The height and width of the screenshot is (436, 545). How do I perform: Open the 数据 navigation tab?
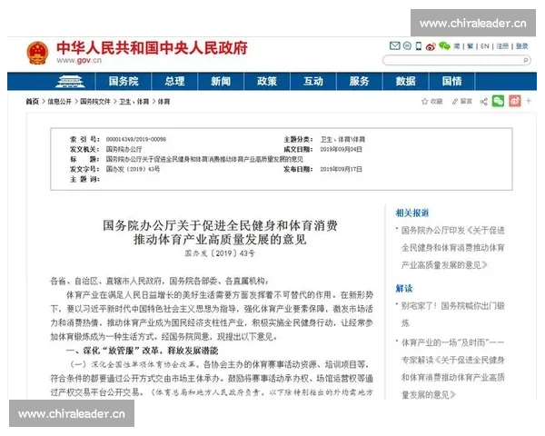(406, 82)
